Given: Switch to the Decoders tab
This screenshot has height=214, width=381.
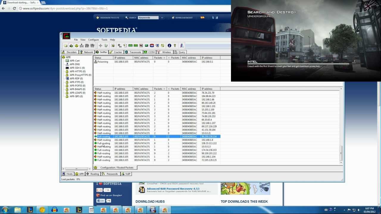Looking at the screenshot, I should pyautogui.click(x=70, y=52).
